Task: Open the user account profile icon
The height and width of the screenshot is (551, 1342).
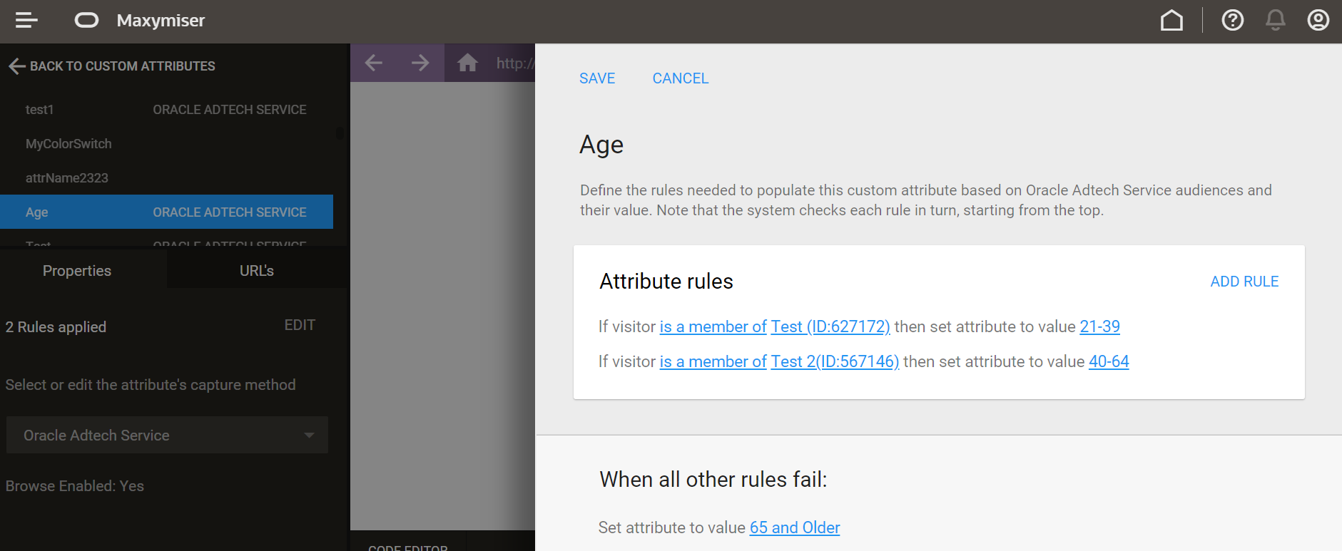Action: pos(1318,20)
